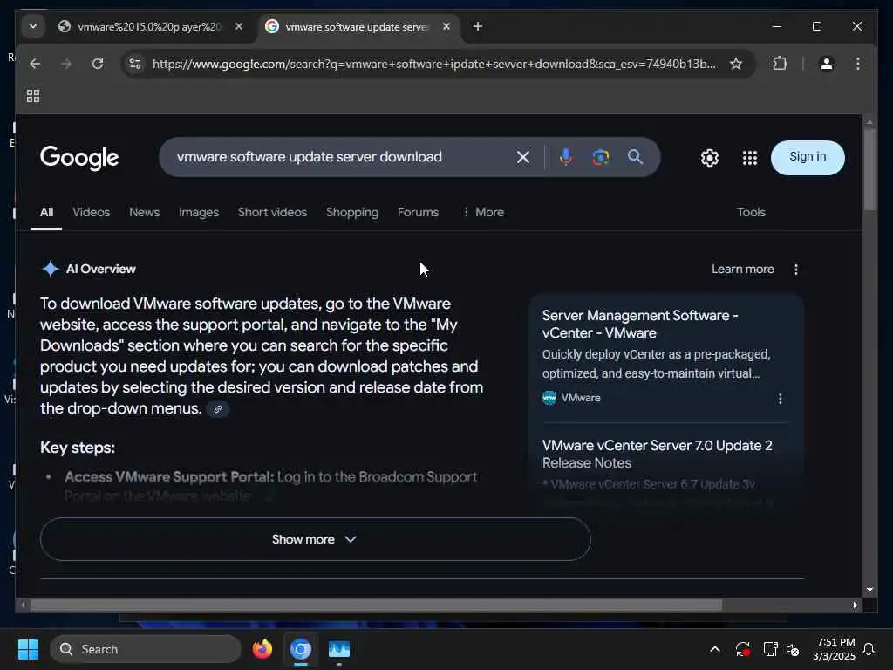893x670 pixels.
Task: Submit search with magnifier icon
Action: [635, 157]
